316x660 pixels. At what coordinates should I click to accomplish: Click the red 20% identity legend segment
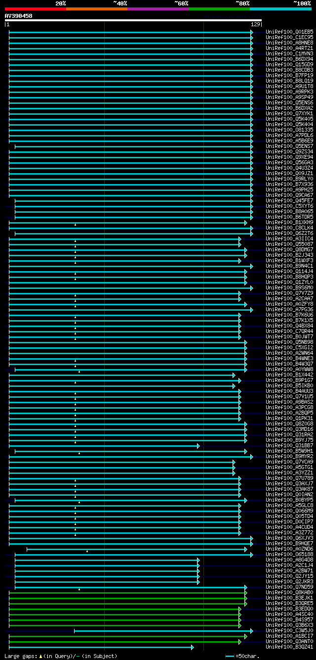click(x=36, y=8)
